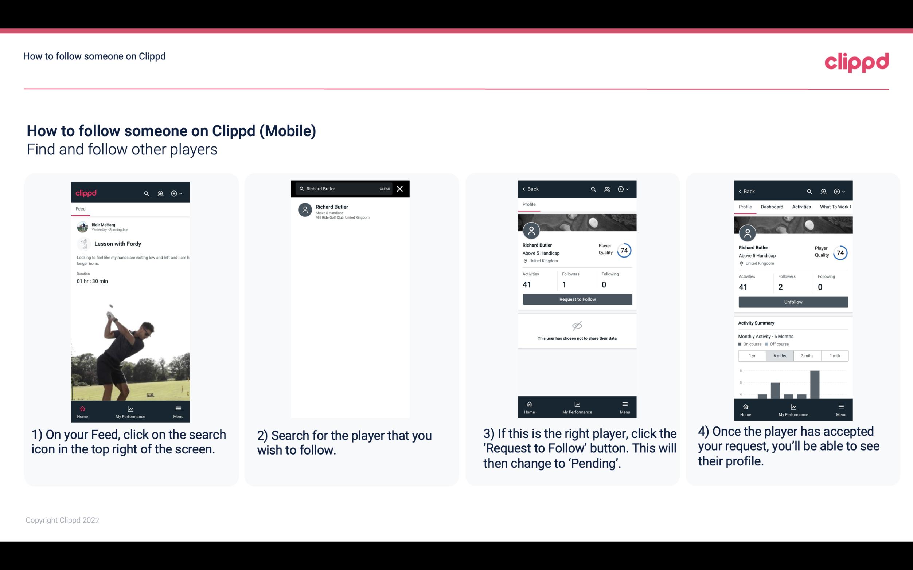
Task: Switch to the Dashboard tab on profile
Action: pyautogui.click(x=772, y=206)
